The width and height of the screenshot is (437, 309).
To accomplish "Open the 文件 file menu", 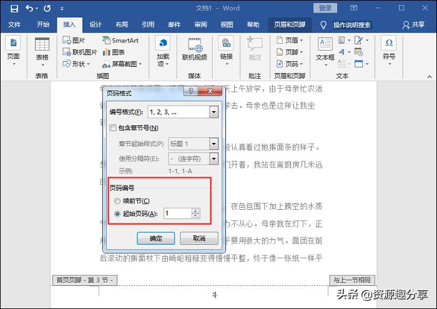I will [14, 24].
